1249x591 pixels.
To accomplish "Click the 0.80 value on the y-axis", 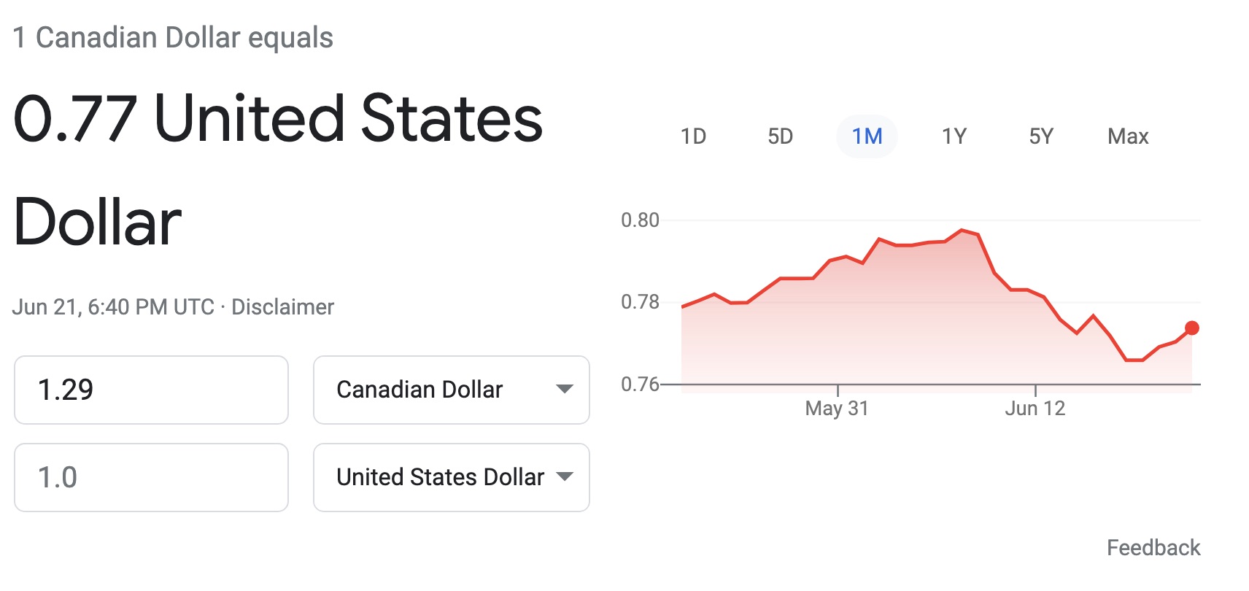I will [638, 219].
